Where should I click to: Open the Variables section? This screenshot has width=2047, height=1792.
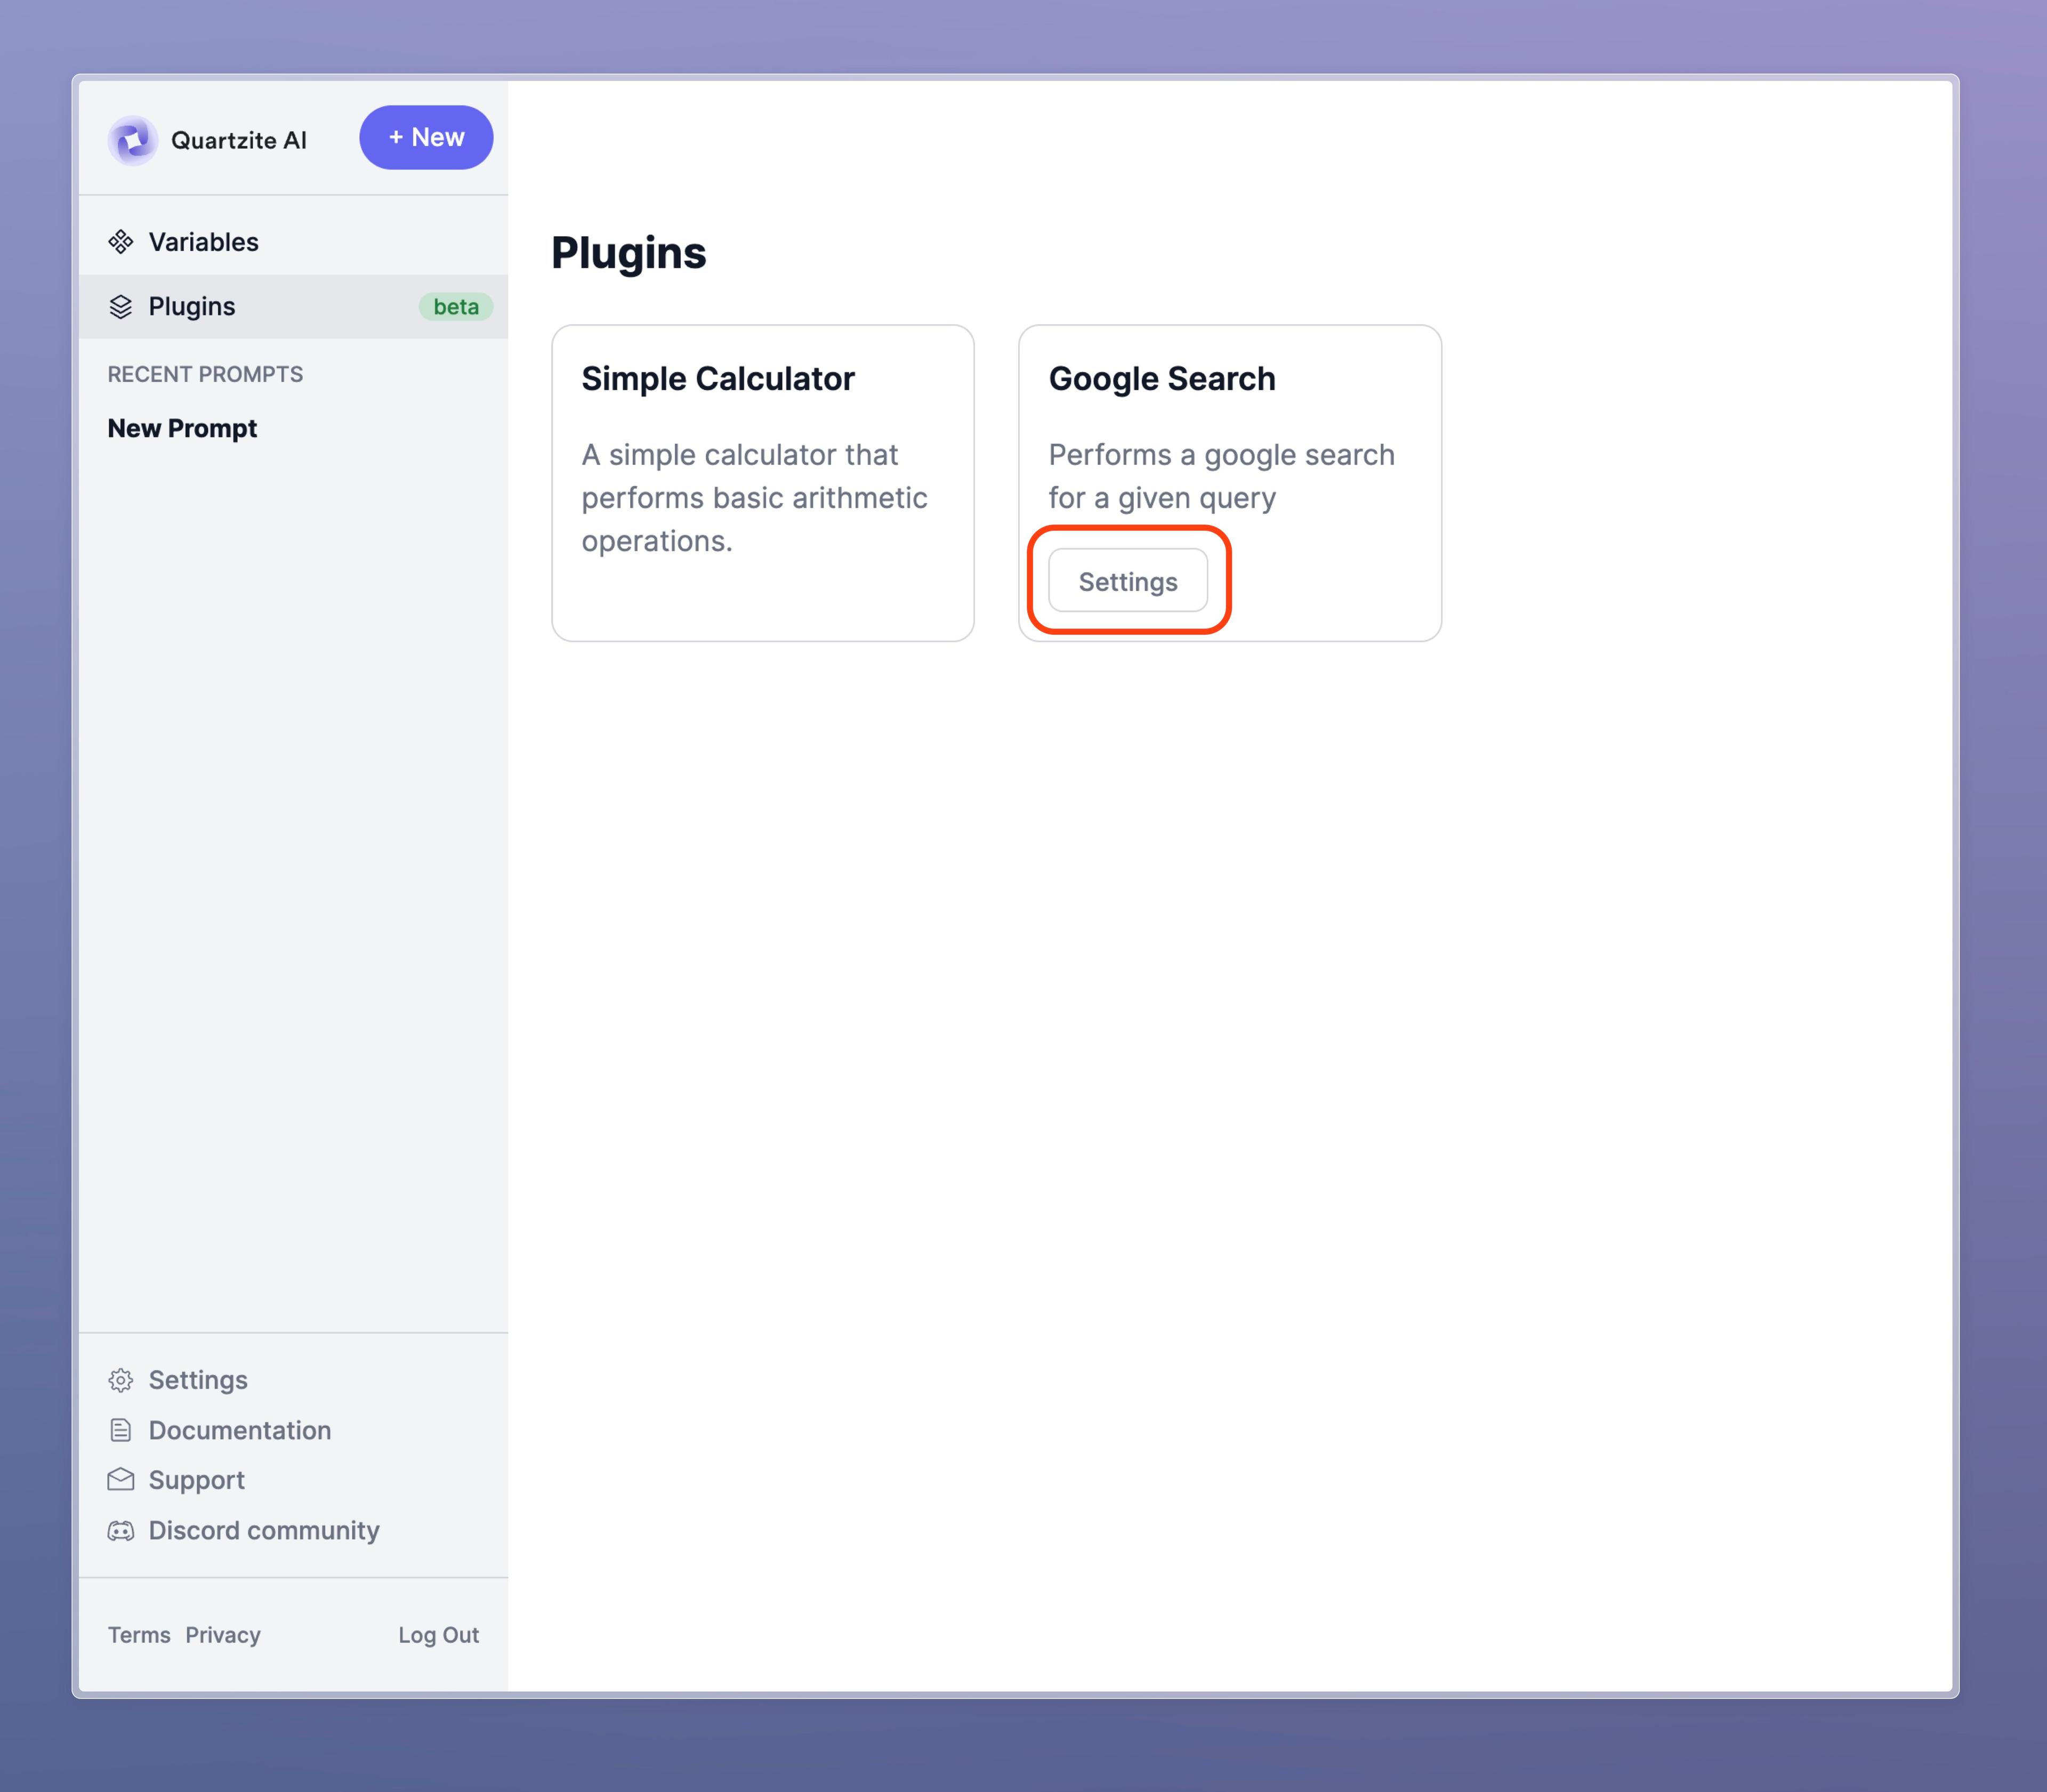(x=204, y=242)
